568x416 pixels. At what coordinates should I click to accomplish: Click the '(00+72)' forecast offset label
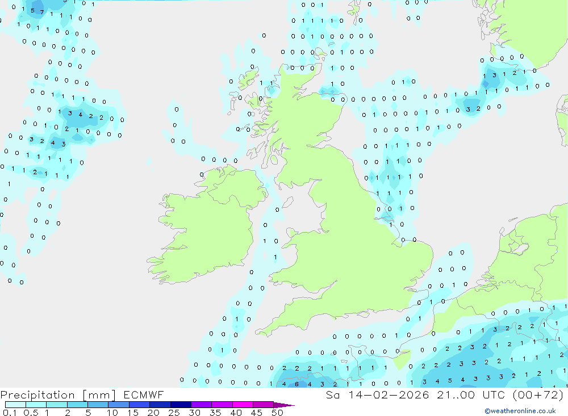[538, 394]
